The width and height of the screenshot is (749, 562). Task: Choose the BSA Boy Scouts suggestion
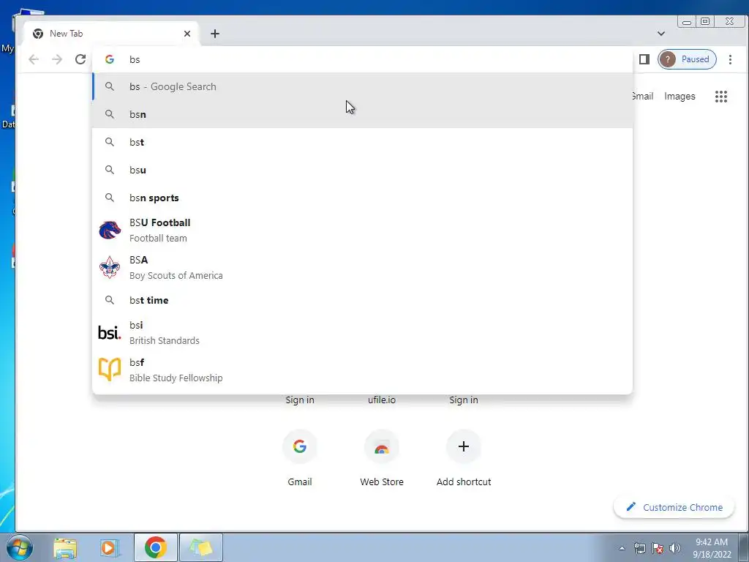click(362, 268)
